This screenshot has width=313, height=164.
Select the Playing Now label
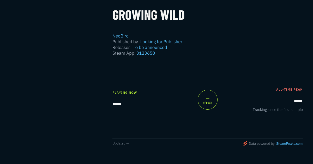coord(125,93)
